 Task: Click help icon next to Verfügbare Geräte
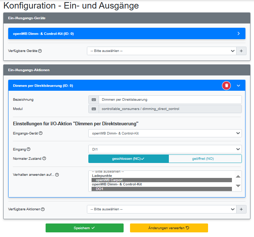click(40, 51)
